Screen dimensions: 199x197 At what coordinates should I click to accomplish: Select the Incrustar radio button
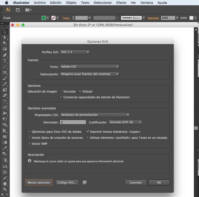point(61,91)
